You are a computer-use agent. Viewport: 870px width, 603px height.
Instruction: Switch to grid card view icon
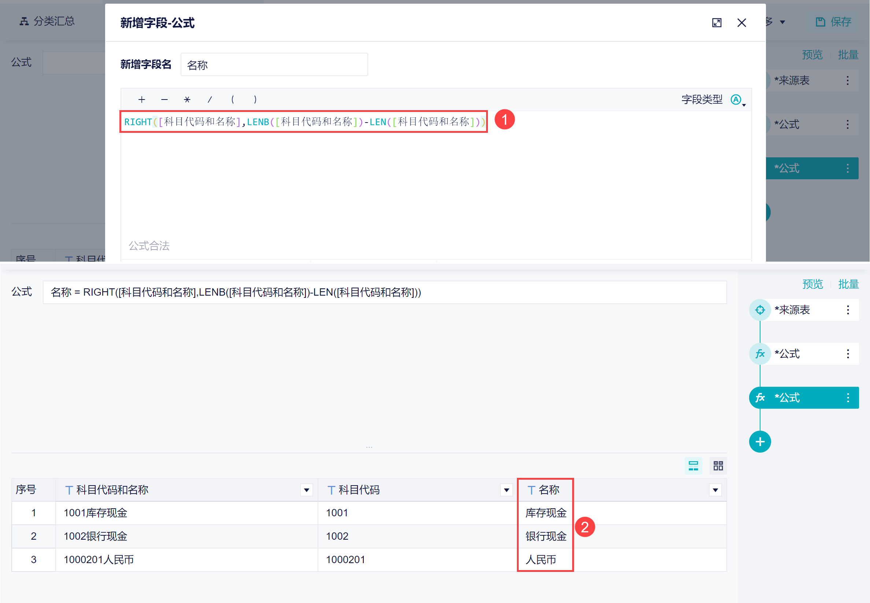point(718,465)
